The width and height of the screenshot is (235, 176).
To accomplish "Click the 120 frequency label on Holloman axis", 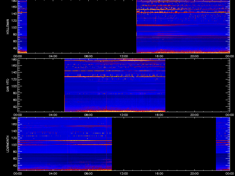I will coord(14,21).
